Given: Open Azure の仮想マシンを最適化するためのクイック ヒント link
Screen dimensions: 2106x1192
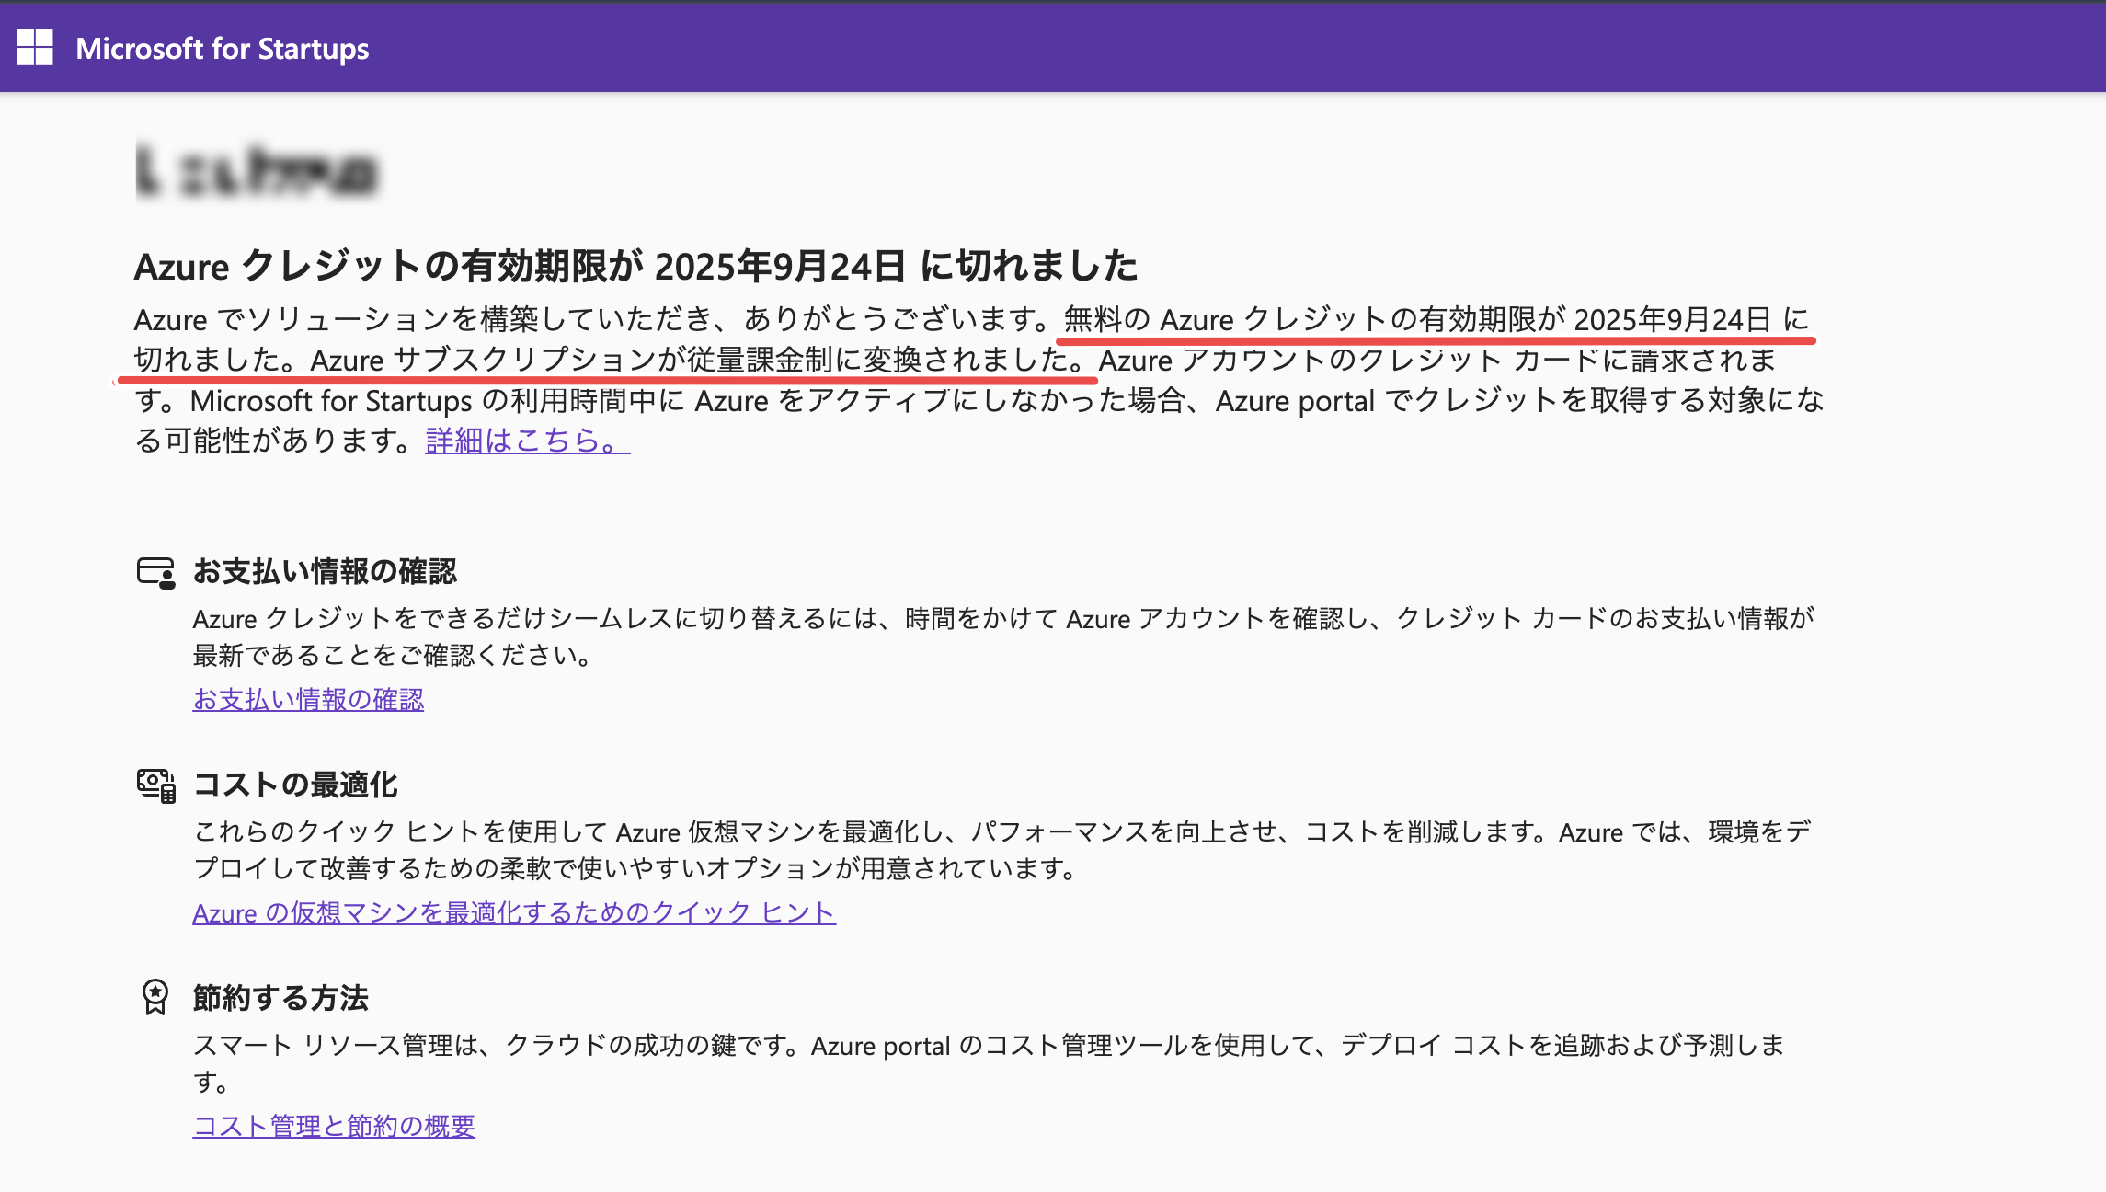Looking at the screenshot, I should (514, 912).
